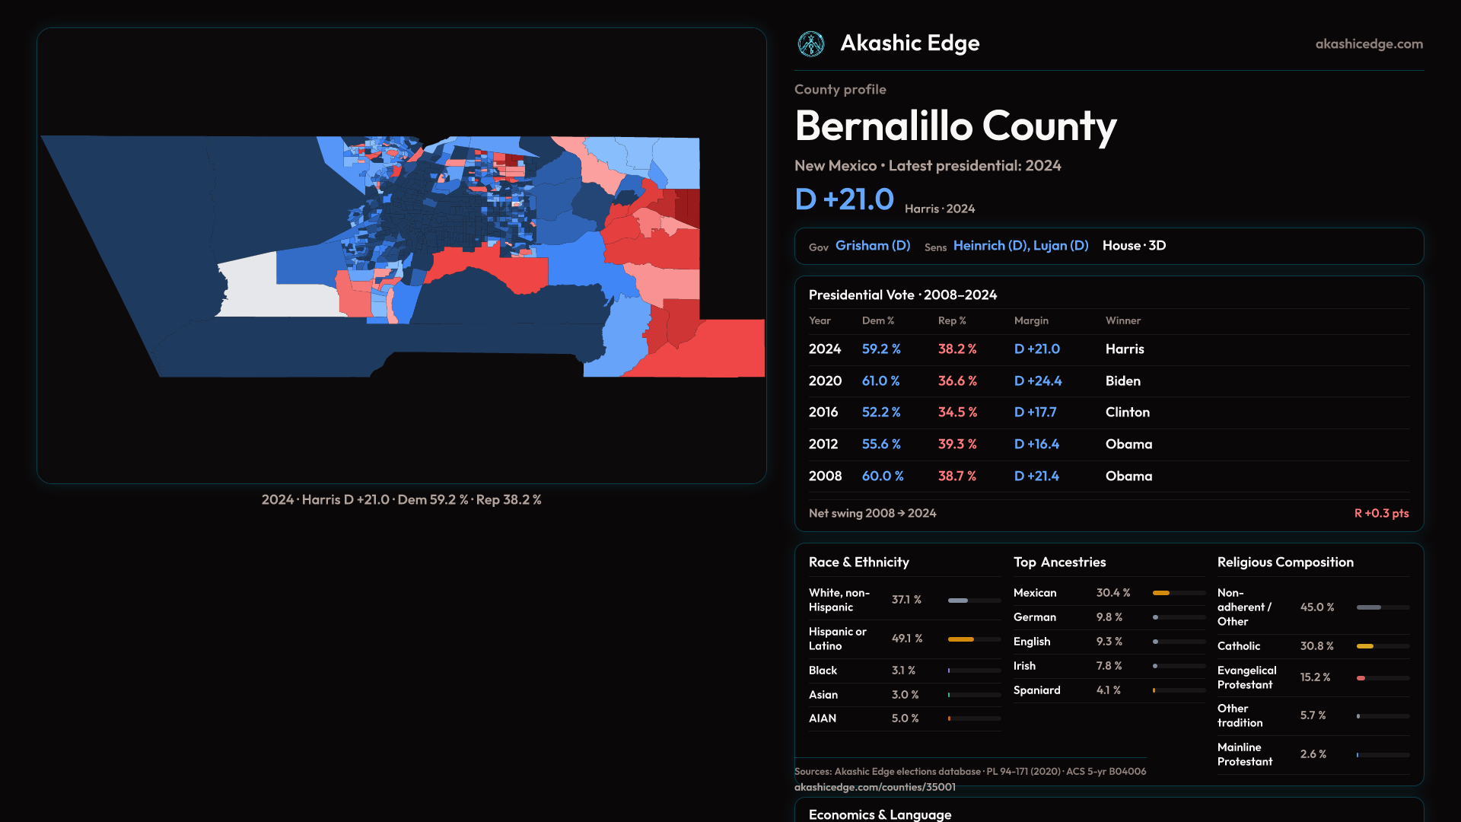This screenshot has height=822, width=1461.
Task: Click the Economics & Language section header
Action: 880,814
